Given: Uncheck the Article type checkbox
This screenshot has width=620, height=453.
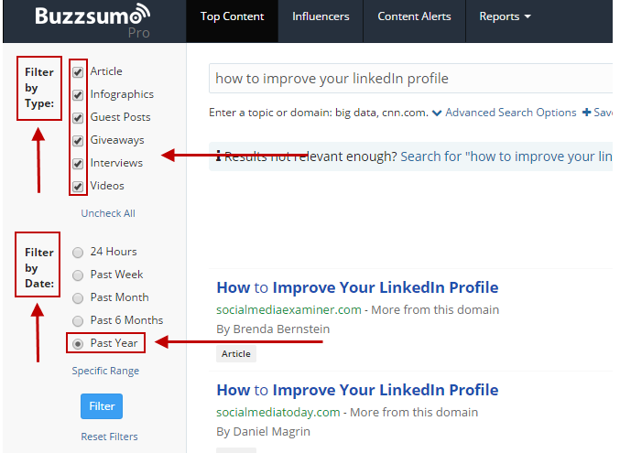Looking at the screenshot, I should point(78,71).
